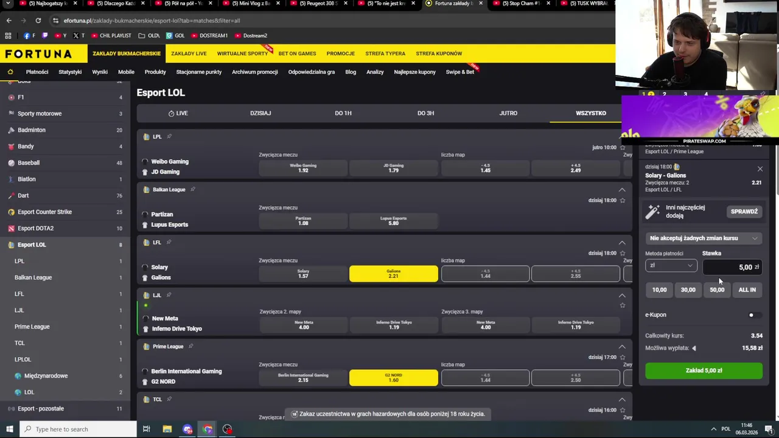Collapse the TCL section
779x438 pixels.
[622, 400]
